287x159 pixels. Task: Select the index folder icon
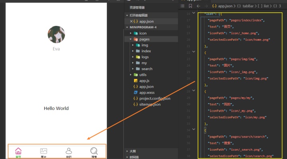138,51
